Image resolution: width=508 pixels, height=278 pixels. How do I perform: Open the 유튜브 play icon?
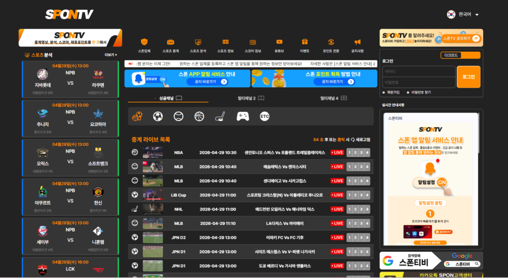(x=279, y=42)
